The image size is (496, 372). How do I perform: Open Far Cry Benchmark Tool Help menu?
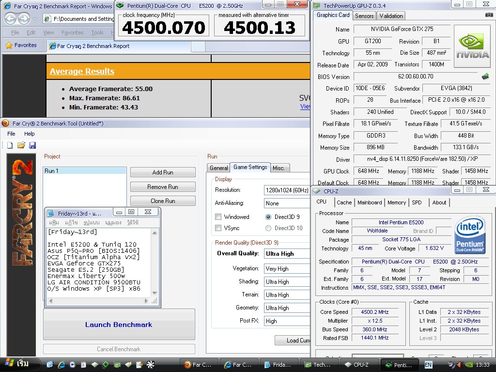point(30,134)
